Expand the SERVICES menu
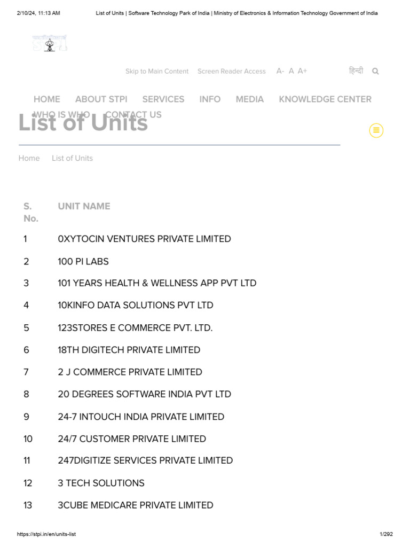 tap(163, 99)
